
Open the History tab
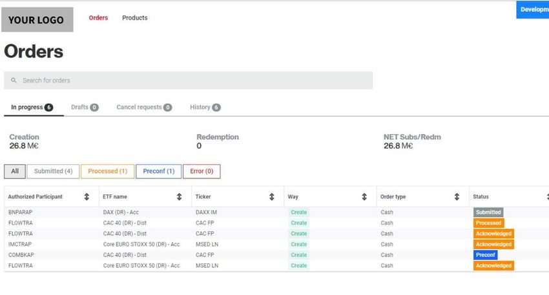point(205,108)
